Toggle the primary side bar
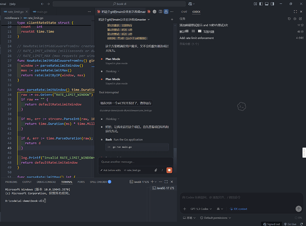The image size is (306, 226). (261, 4)
